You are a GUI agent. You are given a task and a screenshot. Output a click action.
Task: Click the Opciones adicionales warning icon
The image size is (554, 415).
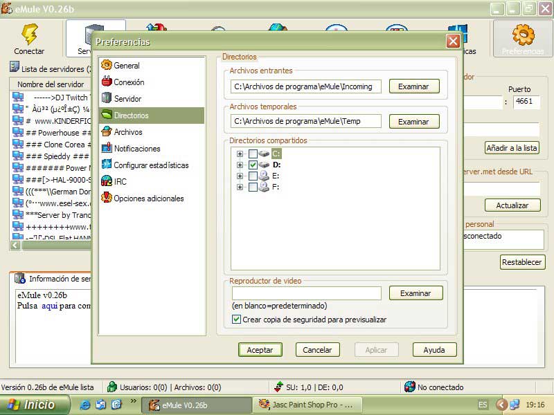pos(107,198)
